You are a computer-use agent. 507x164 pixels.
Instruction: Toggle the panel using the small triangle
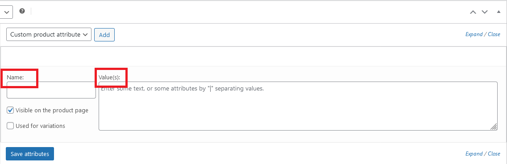coord(498,12)
